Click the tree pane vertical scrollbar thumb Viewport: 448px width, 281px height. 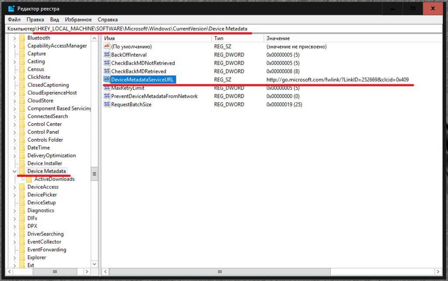pos(94,174)
